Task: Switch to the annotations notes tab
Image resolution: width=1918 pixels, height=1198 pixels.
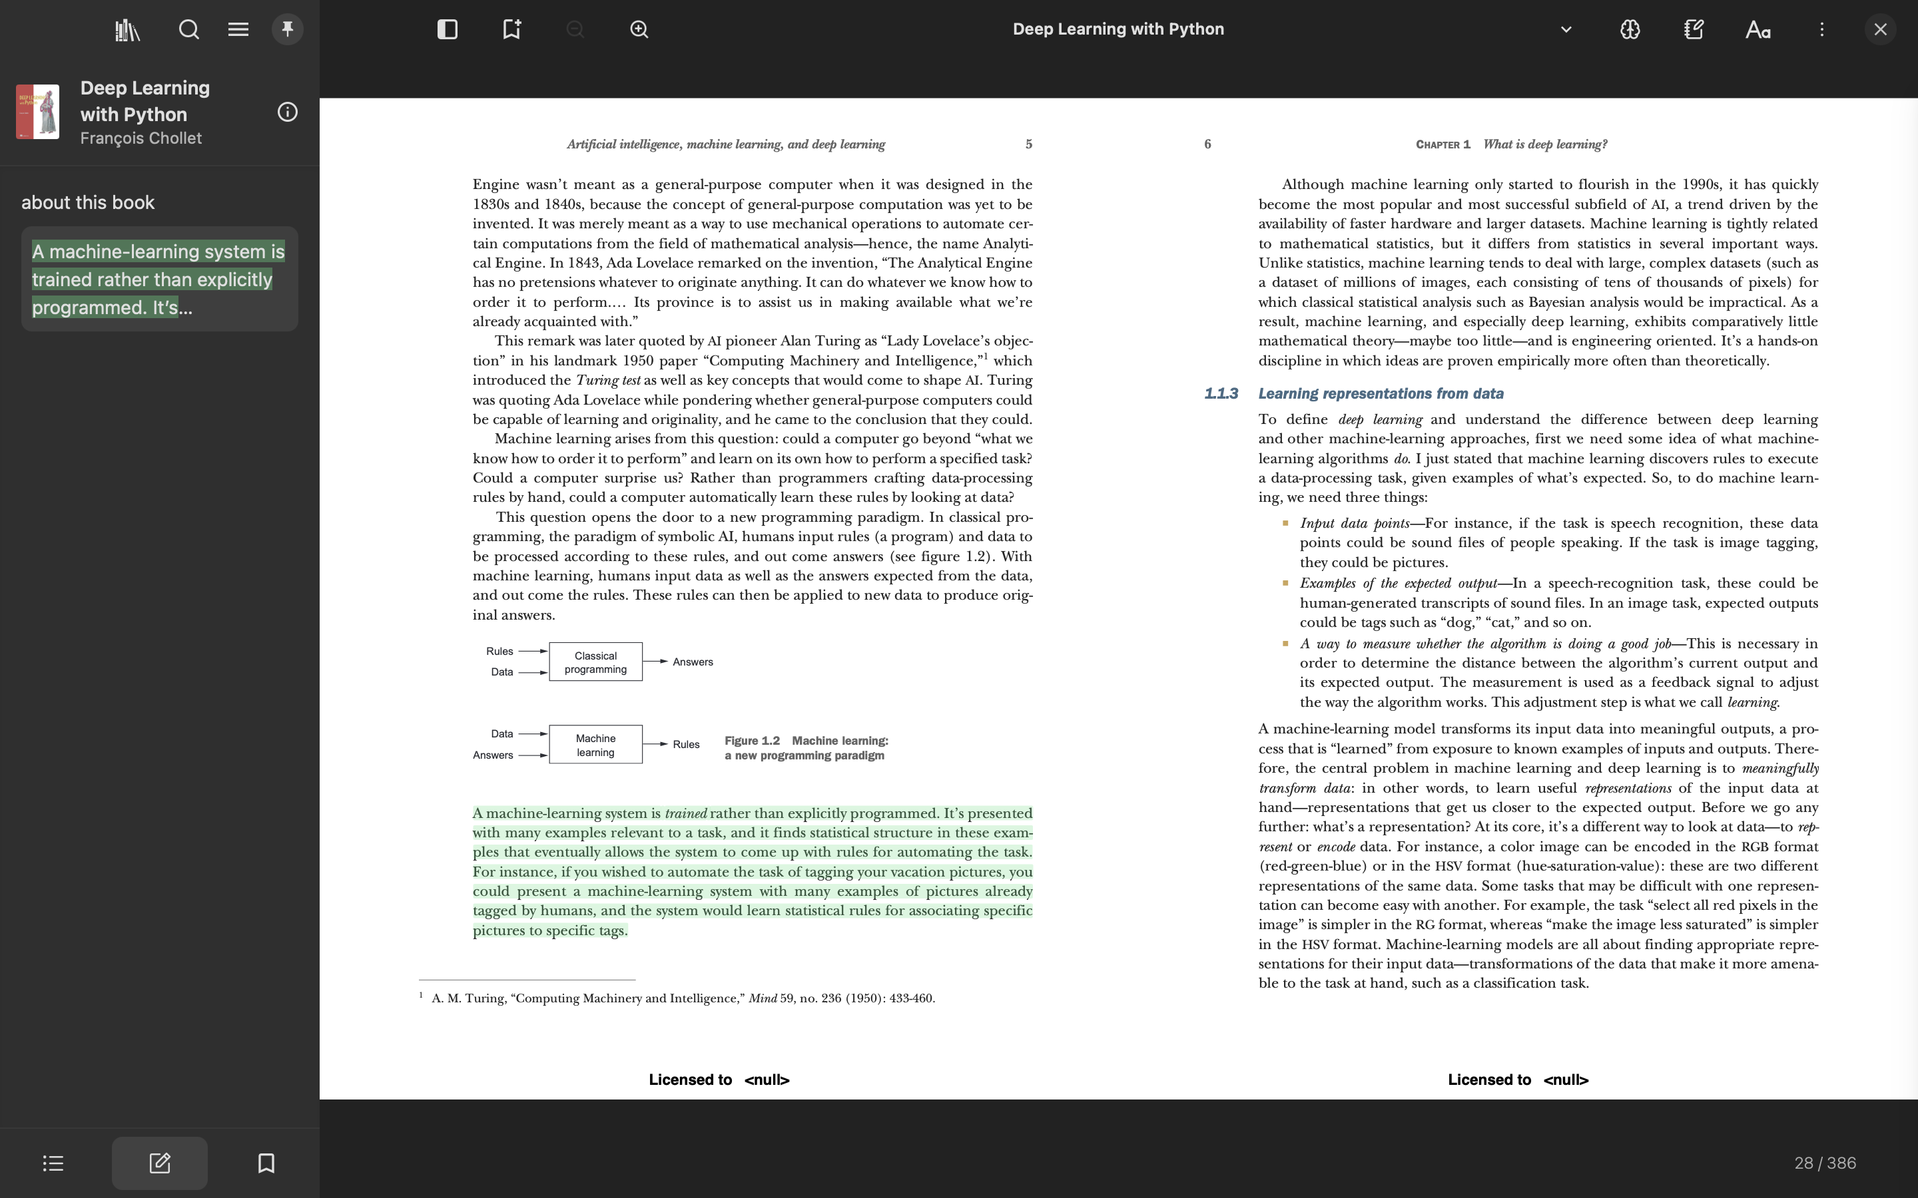Action: [x=159, y=1163]
